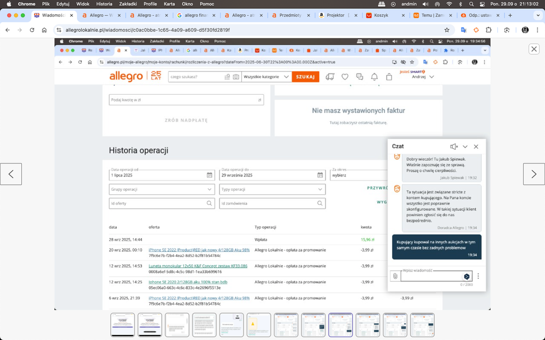Switch to the Przedmioty tab
The image size is (545, 340).
click(290, 15)
